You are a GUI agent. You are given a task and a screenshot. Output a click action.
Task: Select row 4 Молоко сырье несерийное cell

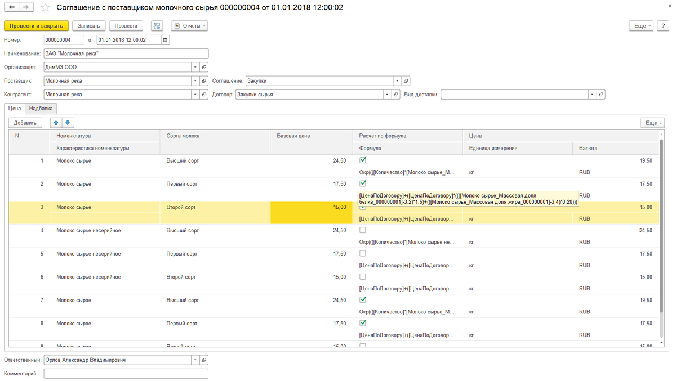coord(105,230)
